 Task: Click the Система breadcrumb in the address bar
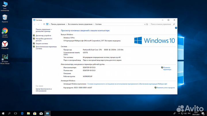tap(98, 24)
